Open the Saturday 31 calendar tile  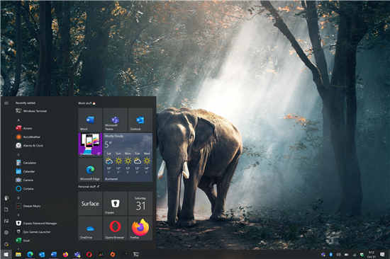click(140, 203)
